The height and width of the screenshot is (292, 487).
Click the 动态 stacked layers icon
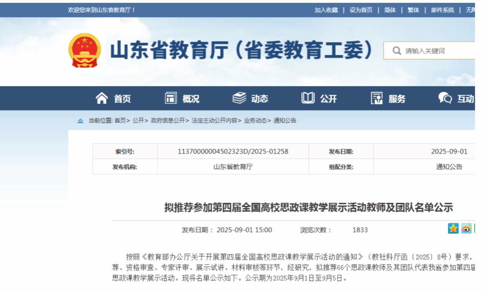tap(239, 98)
